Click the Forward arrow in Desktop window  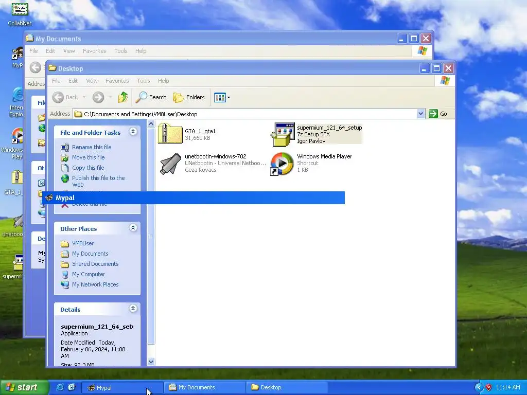point(98,97)
